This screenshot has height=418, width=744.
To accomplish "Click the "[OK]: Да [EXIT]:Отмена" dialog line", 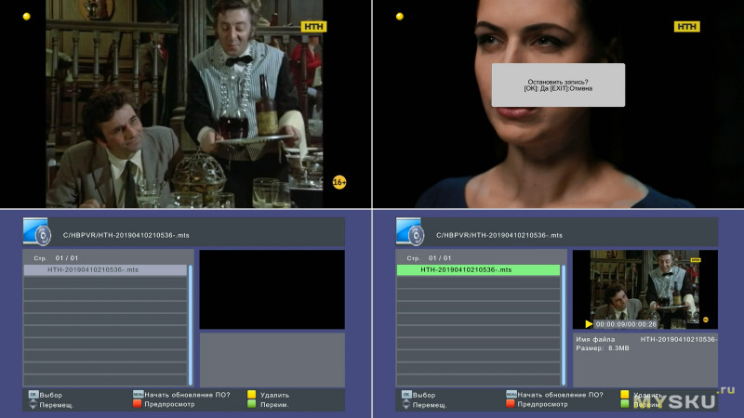I will click(558, 88).
